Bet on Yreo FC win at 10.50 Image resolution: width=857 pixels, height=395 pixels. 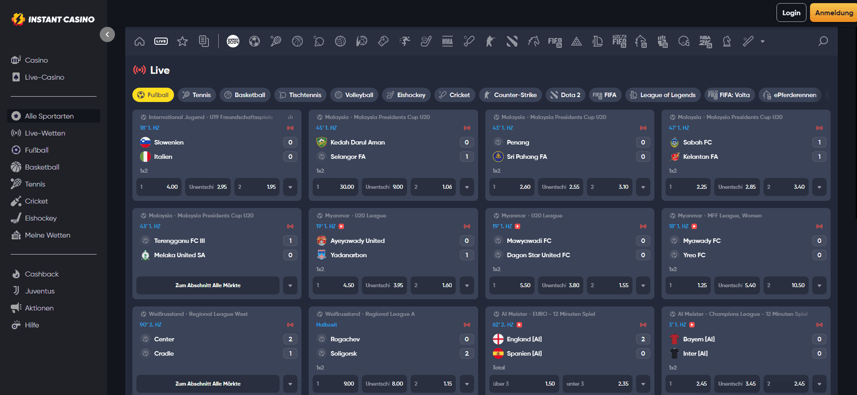click(x=786, y=285)
